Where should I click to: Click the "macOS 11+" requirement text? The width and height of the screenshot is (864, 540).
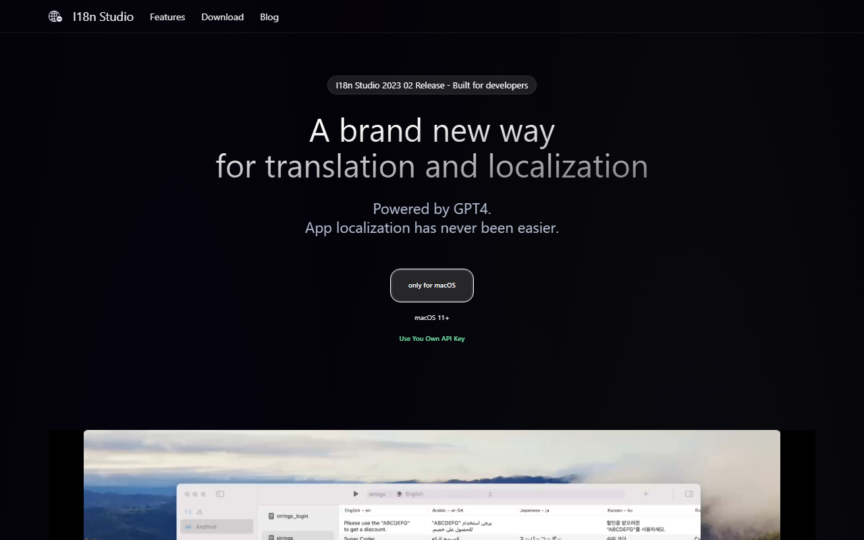[432, 317]
